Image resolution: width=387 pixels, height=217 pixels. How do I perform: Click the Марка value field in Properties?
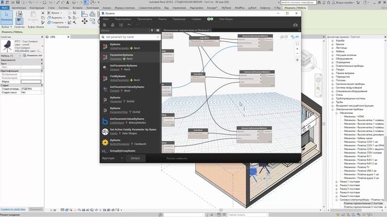31,81
